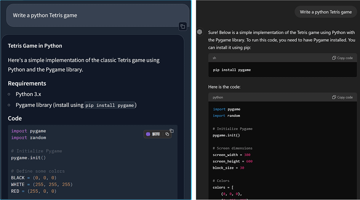
Task: Click '# Initialize Pygame' comment in left panel
Action: (37, 151)
